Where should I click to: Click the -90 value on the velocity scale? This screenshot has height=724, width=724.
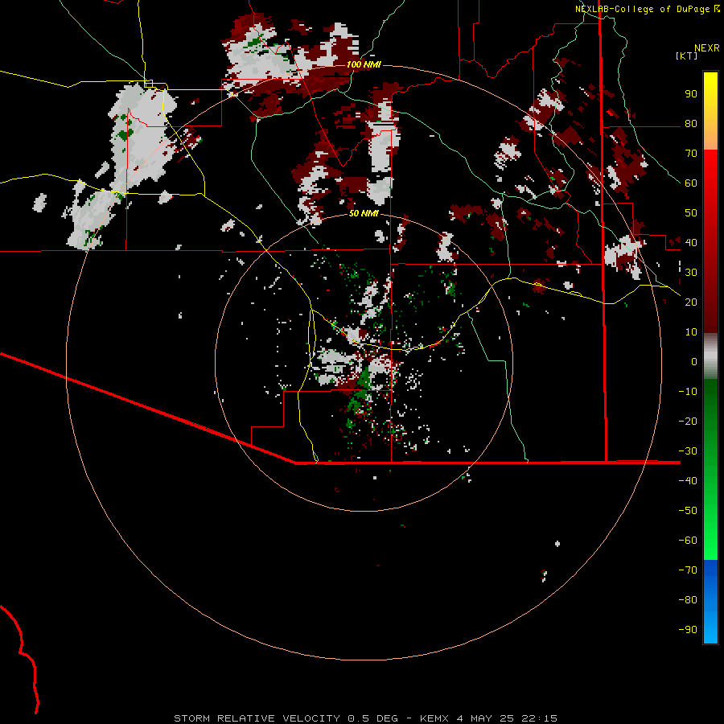pos(688,629)
